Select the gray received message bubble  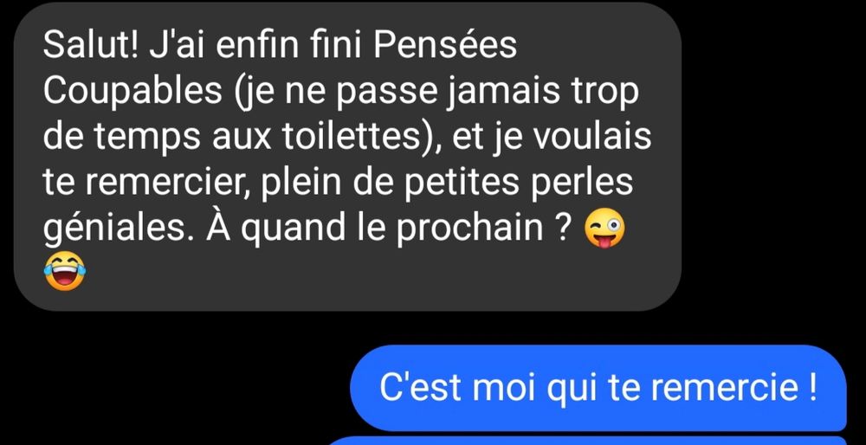[347, 156]
